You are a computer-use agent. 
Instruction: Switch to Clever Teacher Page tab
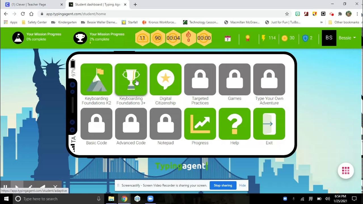[x=33, y=5]
